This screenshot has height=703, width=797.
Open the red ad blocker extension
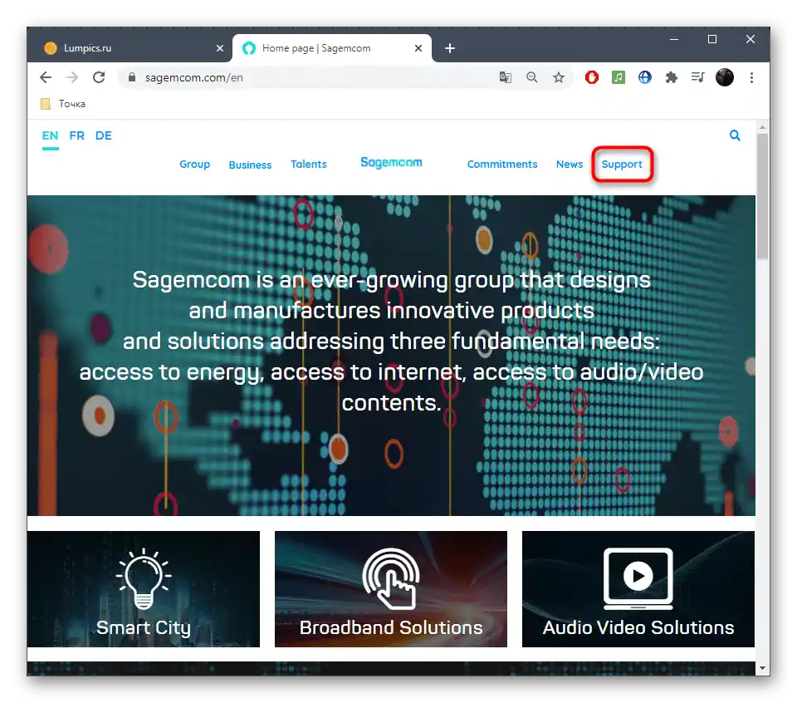pos(592,77)
